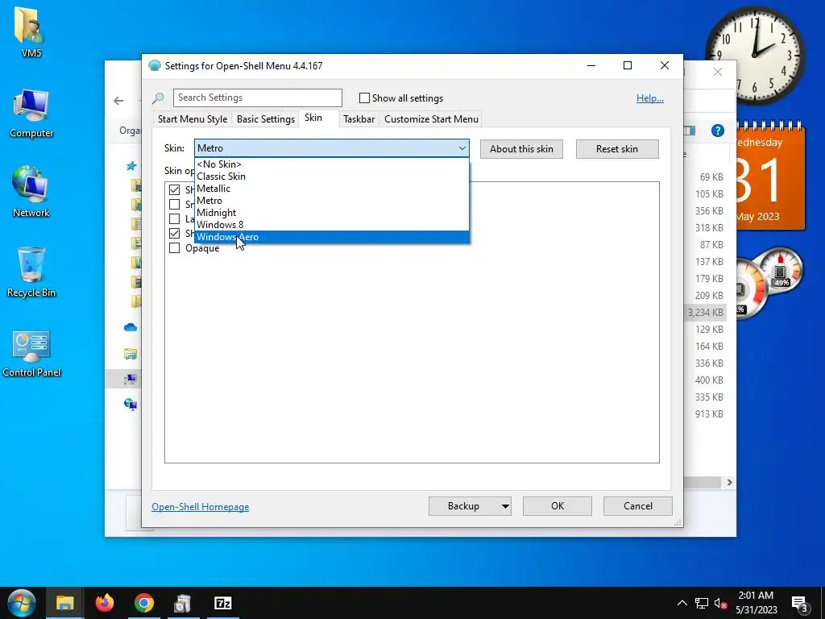This screenshot has width=825, height=619.
Task: Select the 3,234 KB file row
Action: click(705, 313)
